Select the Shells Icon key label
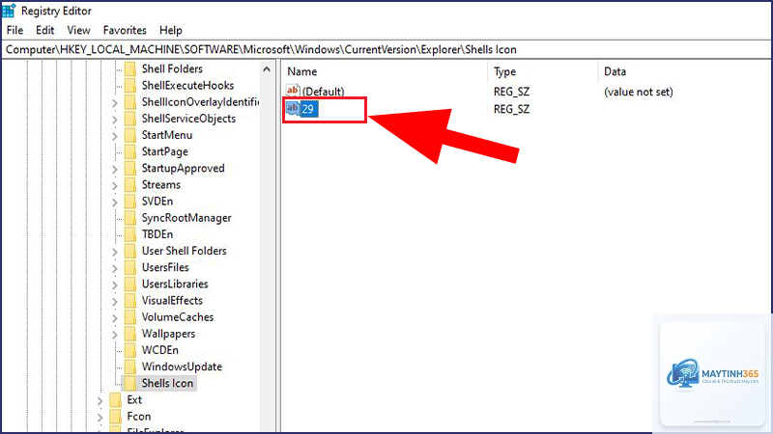Screen dimensions: 773x434 coord(167,383)
